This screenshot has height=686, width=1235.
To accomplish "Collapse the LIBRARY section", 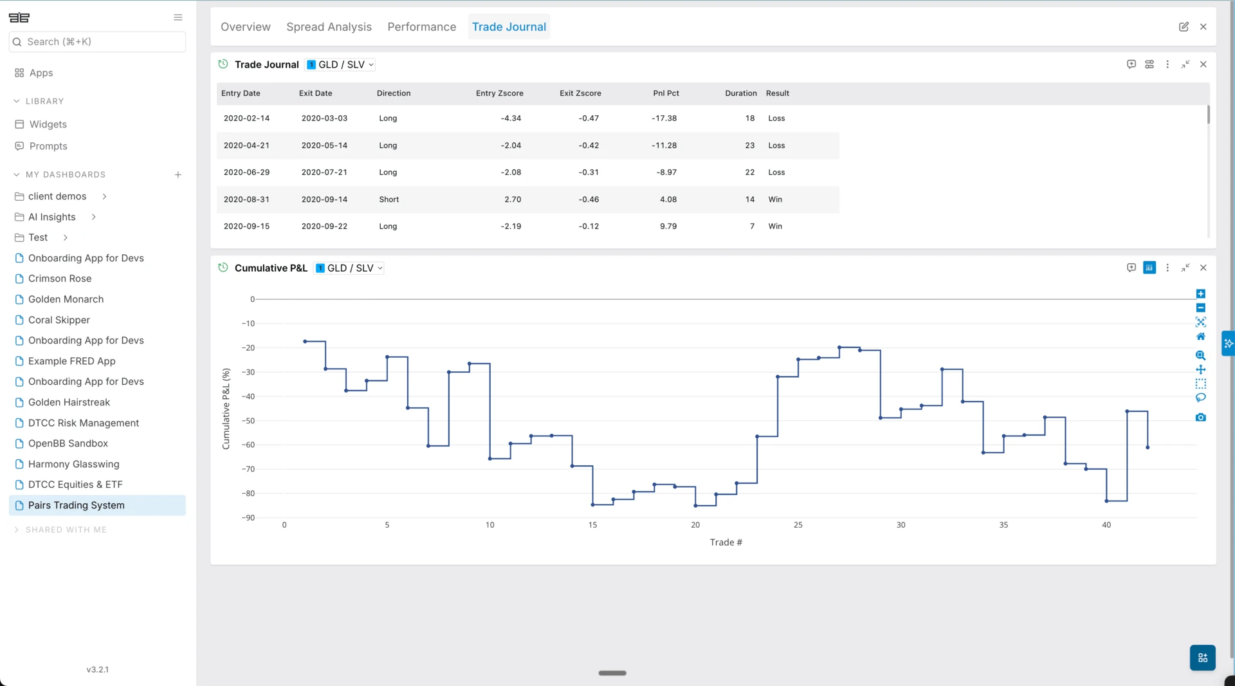I will coord(16,101).
